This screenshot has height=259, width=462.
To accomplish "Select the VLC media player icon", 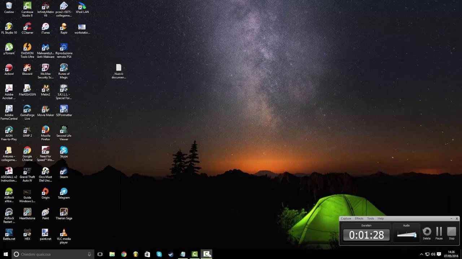I will click(64, 236).
